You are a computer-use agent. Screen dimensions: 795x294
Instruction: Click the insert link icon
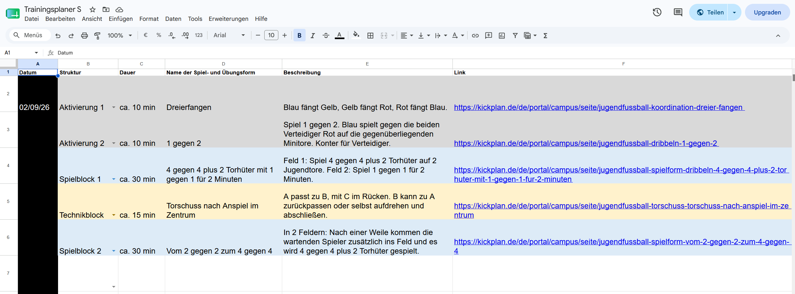(x=475, y=36)
